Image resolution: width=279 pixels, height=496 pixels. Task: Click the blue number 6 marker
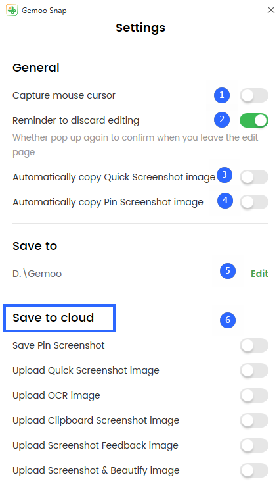228,320
